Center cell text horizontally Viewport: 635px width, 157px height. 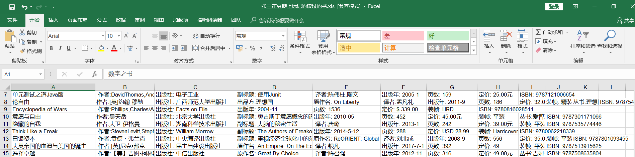click(155, 48)
